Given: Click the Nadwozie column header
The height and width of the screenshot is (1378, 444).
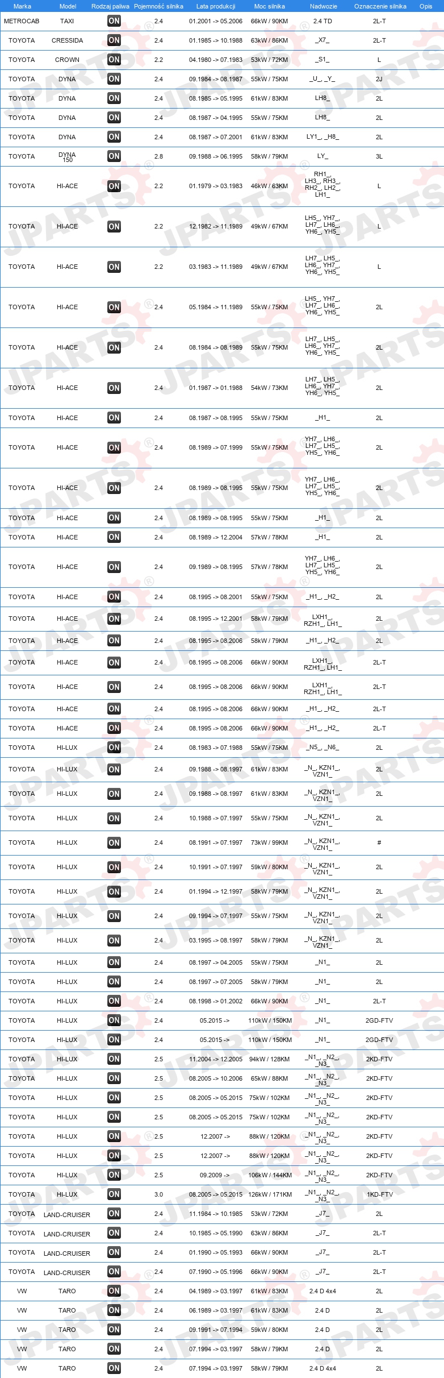Looking at the screenshot, I should coord(324,6).
